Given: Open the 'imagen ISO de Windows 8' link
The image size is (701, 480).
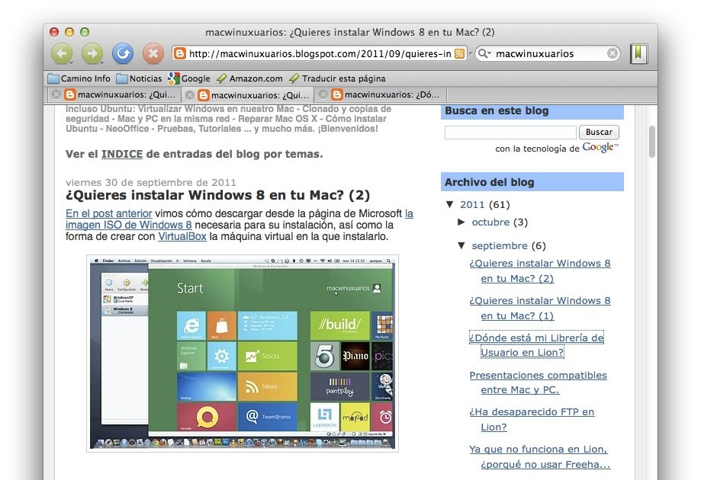Looking at the screenshot, I should [128, 225].
